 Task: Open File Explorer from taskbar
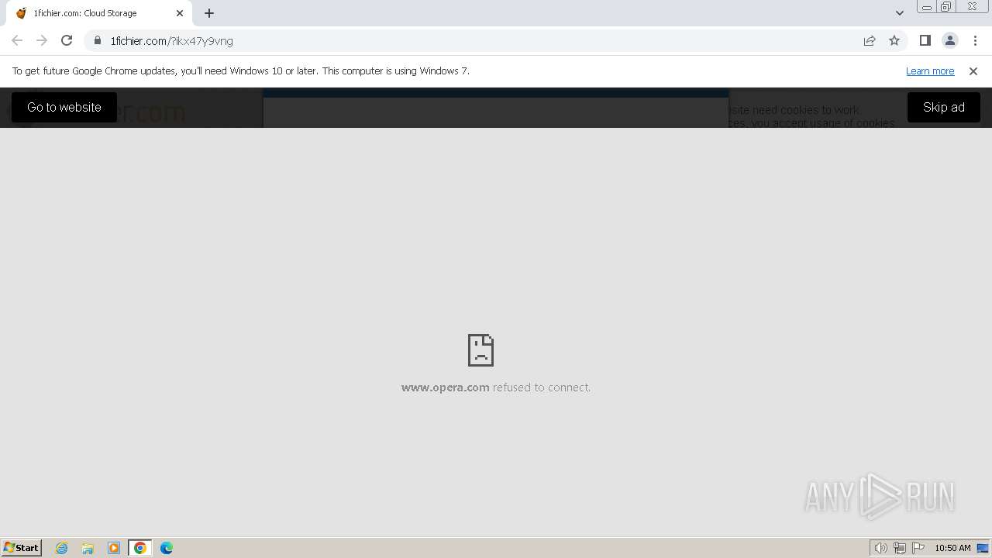point(88,548)
